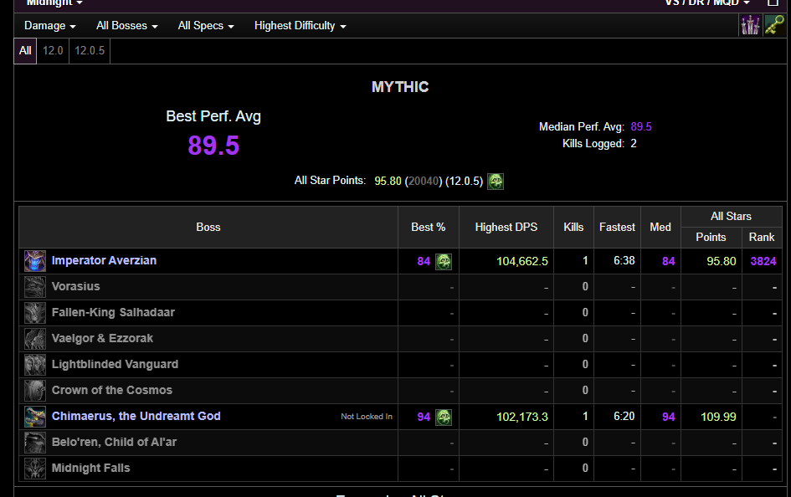
Task: Click the MYTHIC difficulty heading
Action: click(x=400, y=87)
